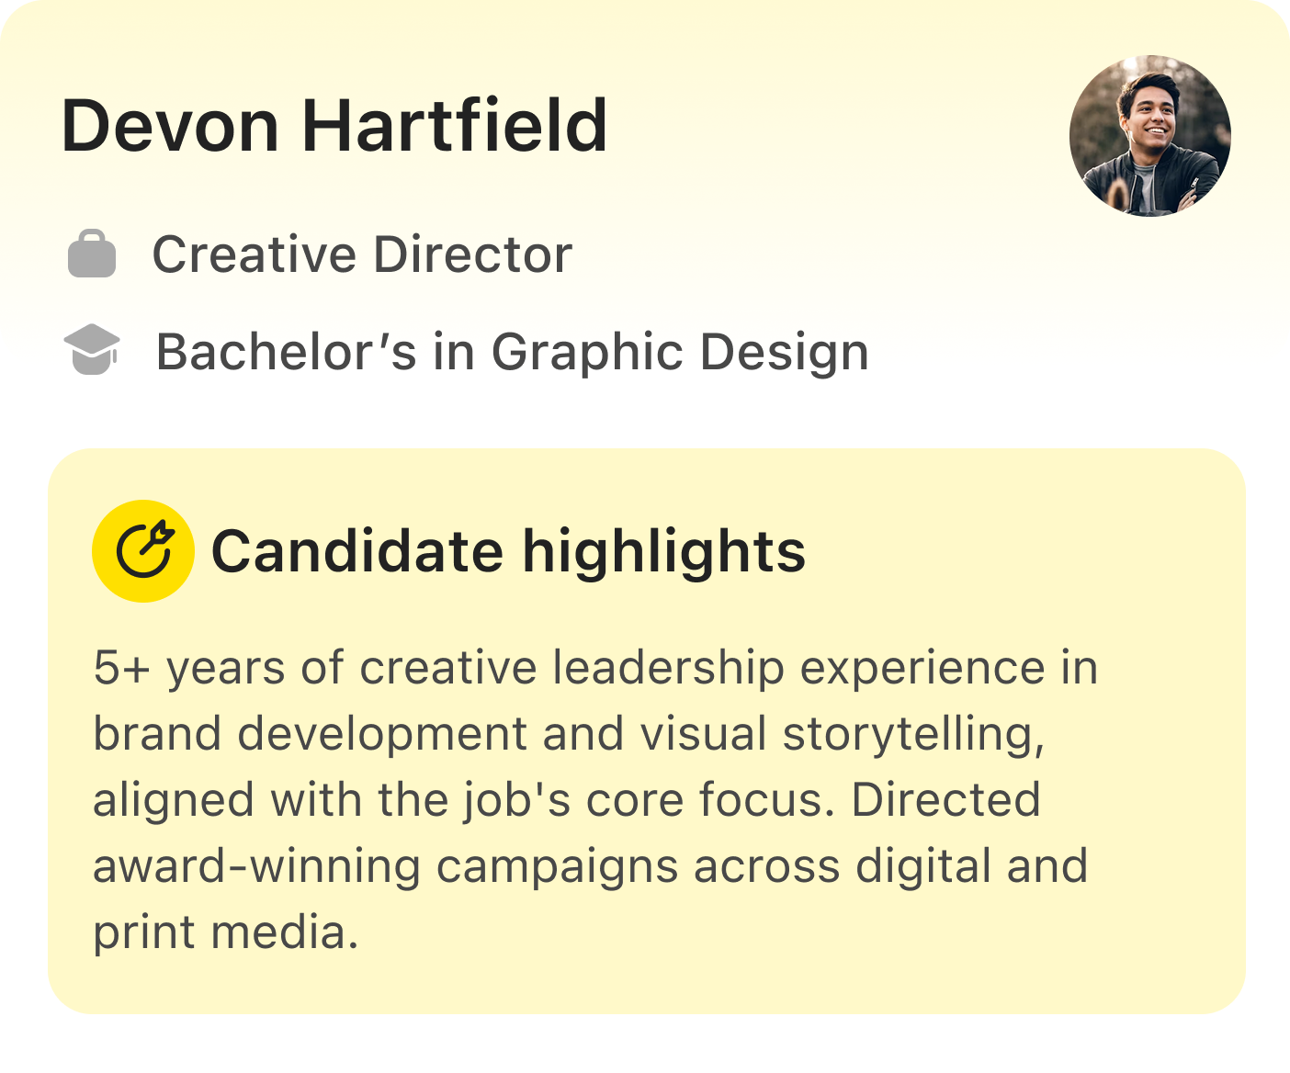The width and height of the screenshot is (1290, 1073).
Task: Select the Creative Director job title
Action: click(361, 254)
